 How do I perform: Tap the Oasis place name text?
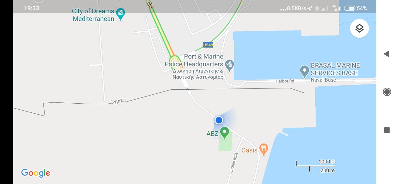pyautogui.click(x=249, y=150)
